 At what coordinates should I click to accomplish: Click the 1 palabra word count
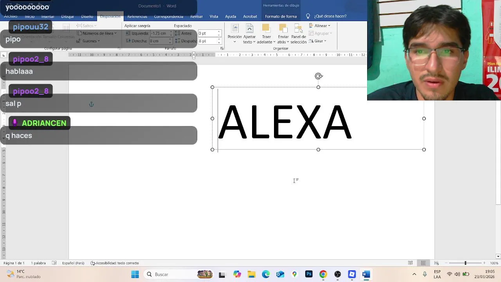pyautogui.click(x=38, y=263)
